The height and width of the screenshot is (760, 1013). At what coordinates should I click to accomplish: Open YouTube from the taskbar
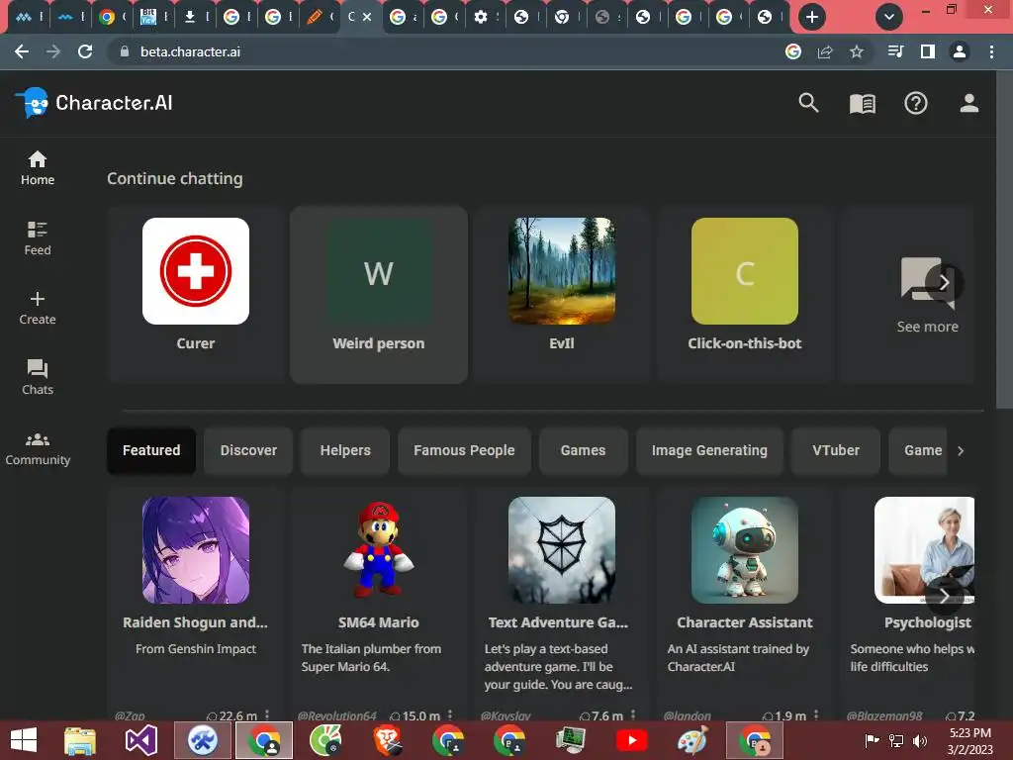631,740
